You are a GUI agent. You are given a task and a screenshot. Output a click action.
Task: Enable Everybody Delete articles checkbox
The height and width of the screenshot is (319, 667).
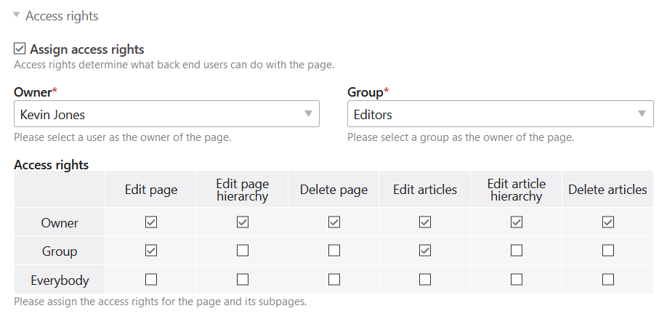point(608,280)
